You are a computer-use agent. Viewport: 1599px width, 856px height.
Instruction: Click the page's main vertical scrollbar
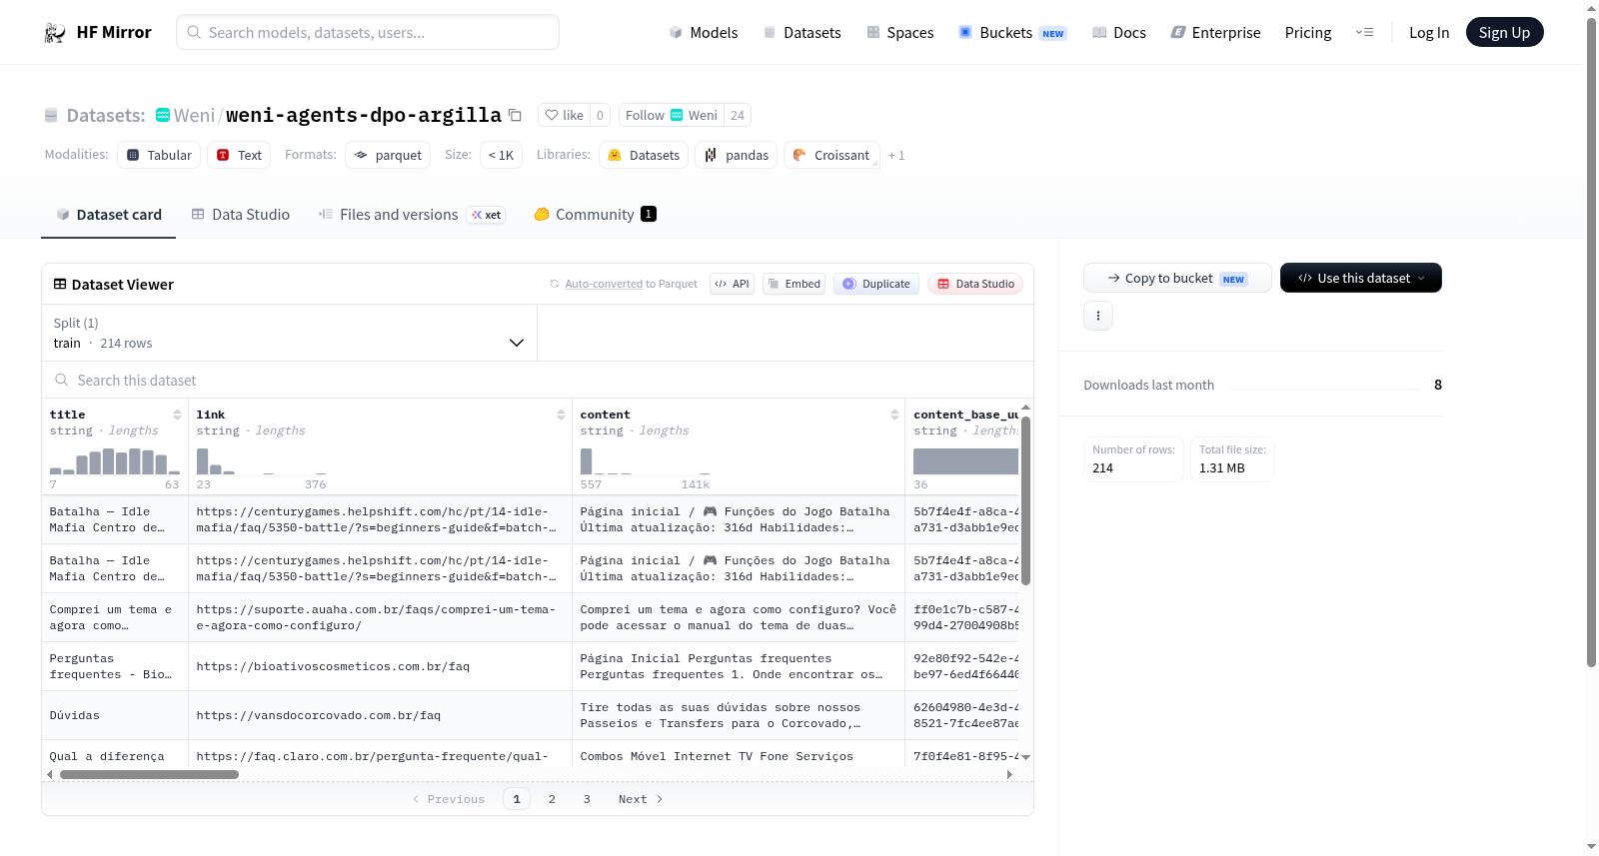pos(1591,340)
